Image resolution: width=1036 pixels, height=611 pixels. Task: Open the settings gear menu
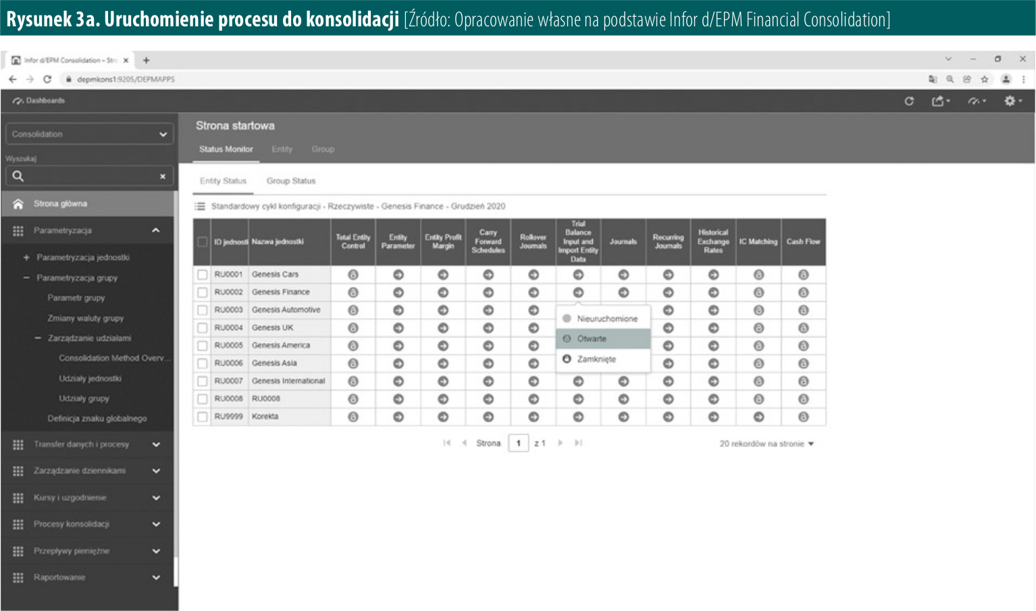coord(1012,101)
